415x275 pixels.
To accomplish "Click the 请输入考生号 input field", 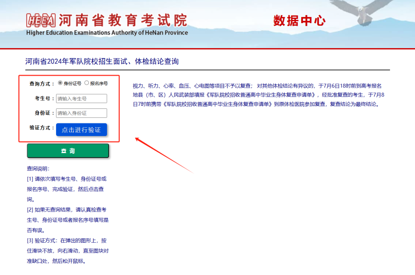I will coord(81,98).
